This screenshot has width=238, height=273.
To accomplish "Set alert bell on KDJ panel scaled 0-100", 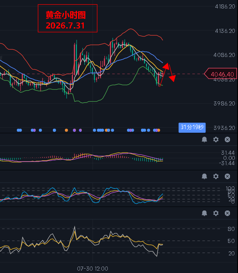I will pos(204,176).
